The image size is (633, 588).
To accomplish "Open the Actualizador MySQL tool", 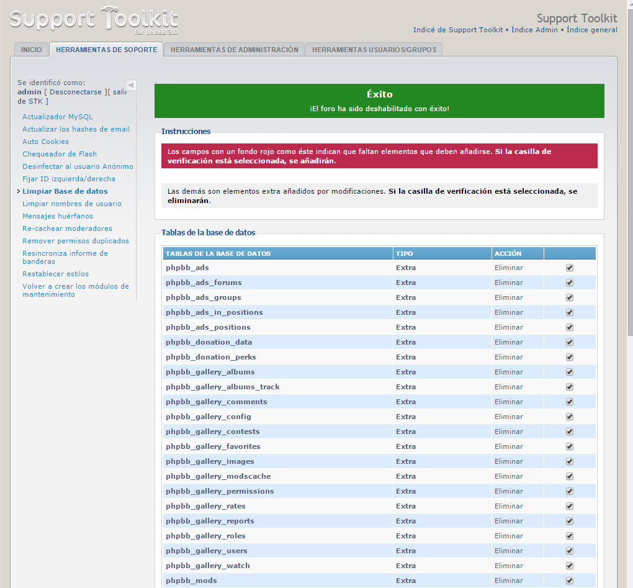I will point(58,117).
